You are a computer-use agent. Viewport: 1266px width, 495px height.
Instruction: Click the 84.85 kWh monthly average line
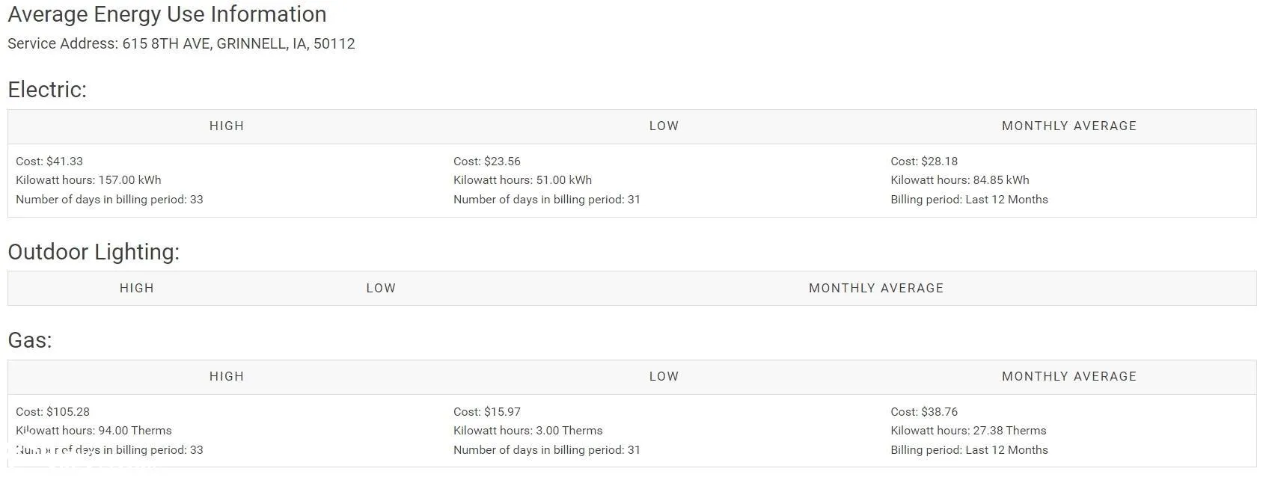pos(960,180)
